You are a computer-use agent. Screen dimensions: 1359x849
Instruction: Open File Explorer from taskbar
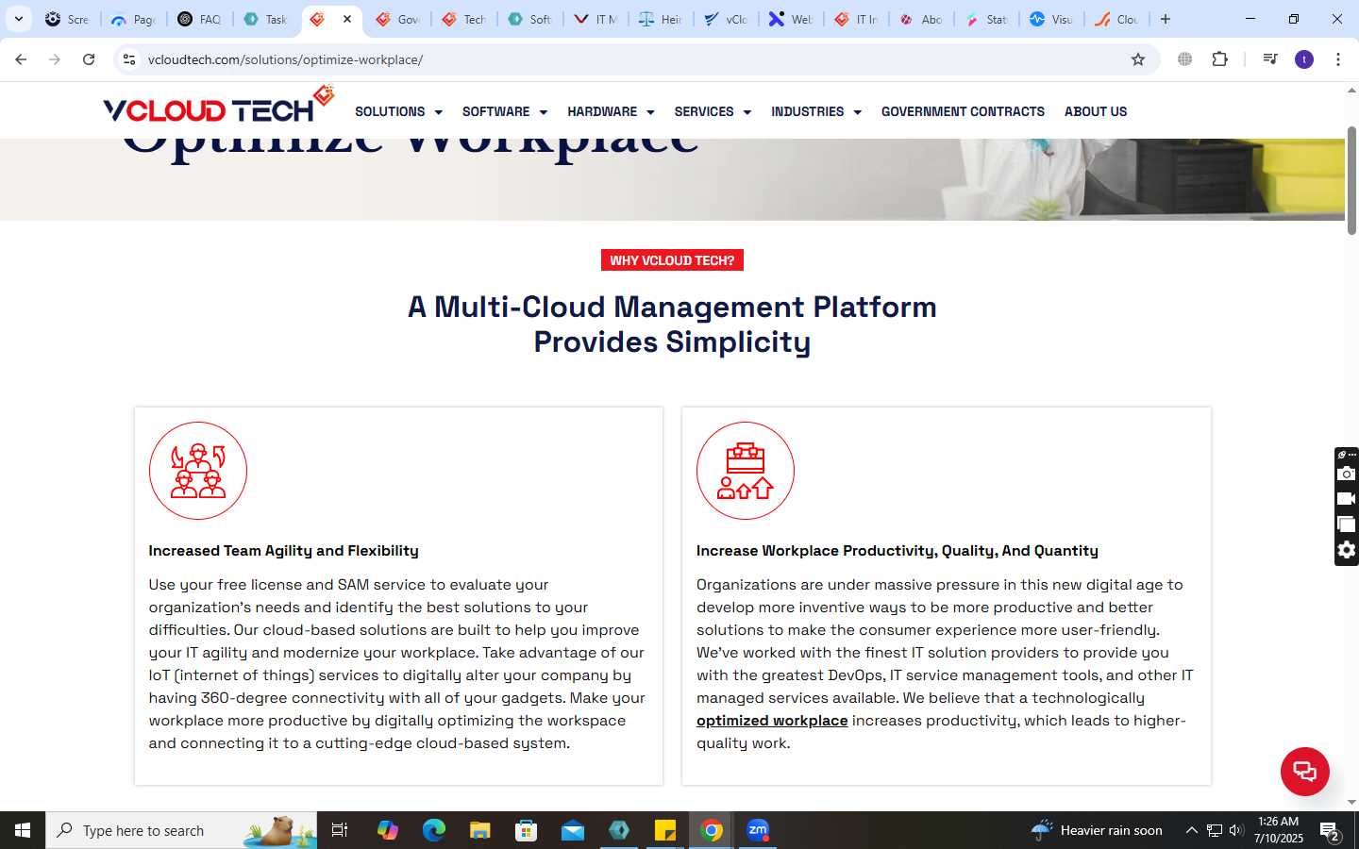point(480,830)
